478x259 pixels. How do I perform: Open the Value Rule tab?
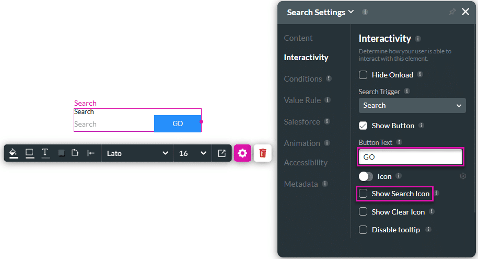pyautogui.click(x=302, y=100)
